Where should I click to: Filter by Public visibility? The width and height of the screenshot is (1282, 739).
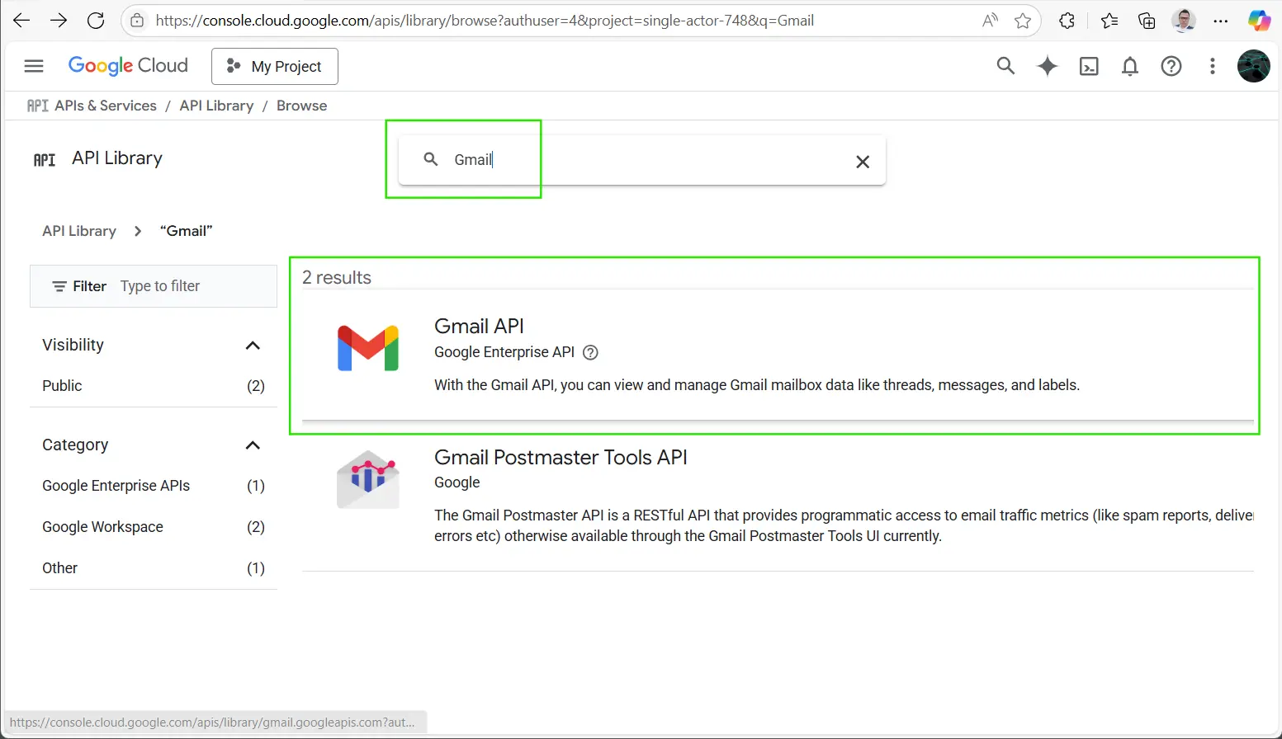[x=63, y=386]
